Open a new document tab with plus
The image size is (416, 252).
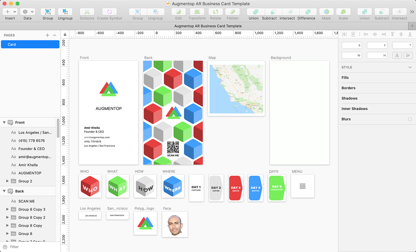(x=412, y=26)
